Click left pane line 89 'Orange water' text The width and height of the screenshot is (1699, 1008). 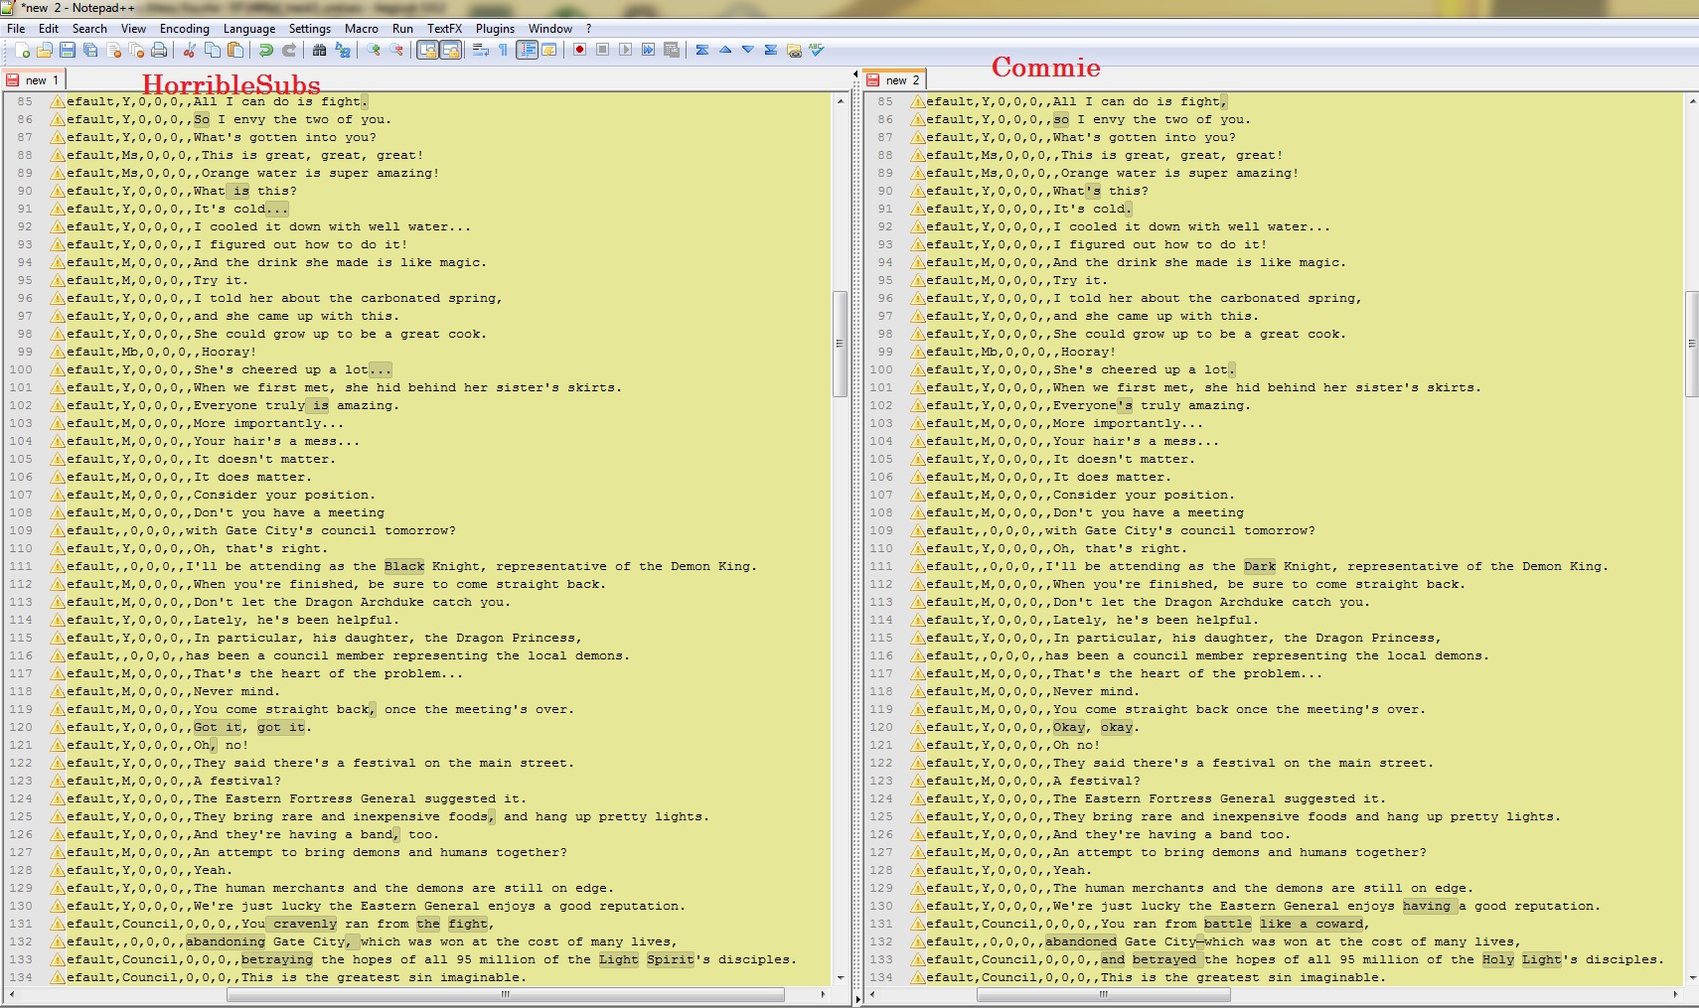(x=245, y=173)
